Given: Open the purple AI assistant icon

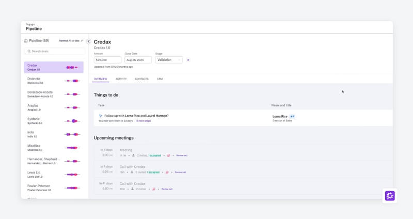Looking at the screenshot, I should point(390,196).
